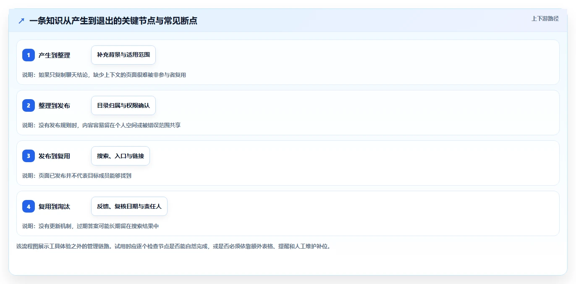Select step badge 1 for 产生到整理
Viewport: 576px width, 284px height.
tap(29, 55)
